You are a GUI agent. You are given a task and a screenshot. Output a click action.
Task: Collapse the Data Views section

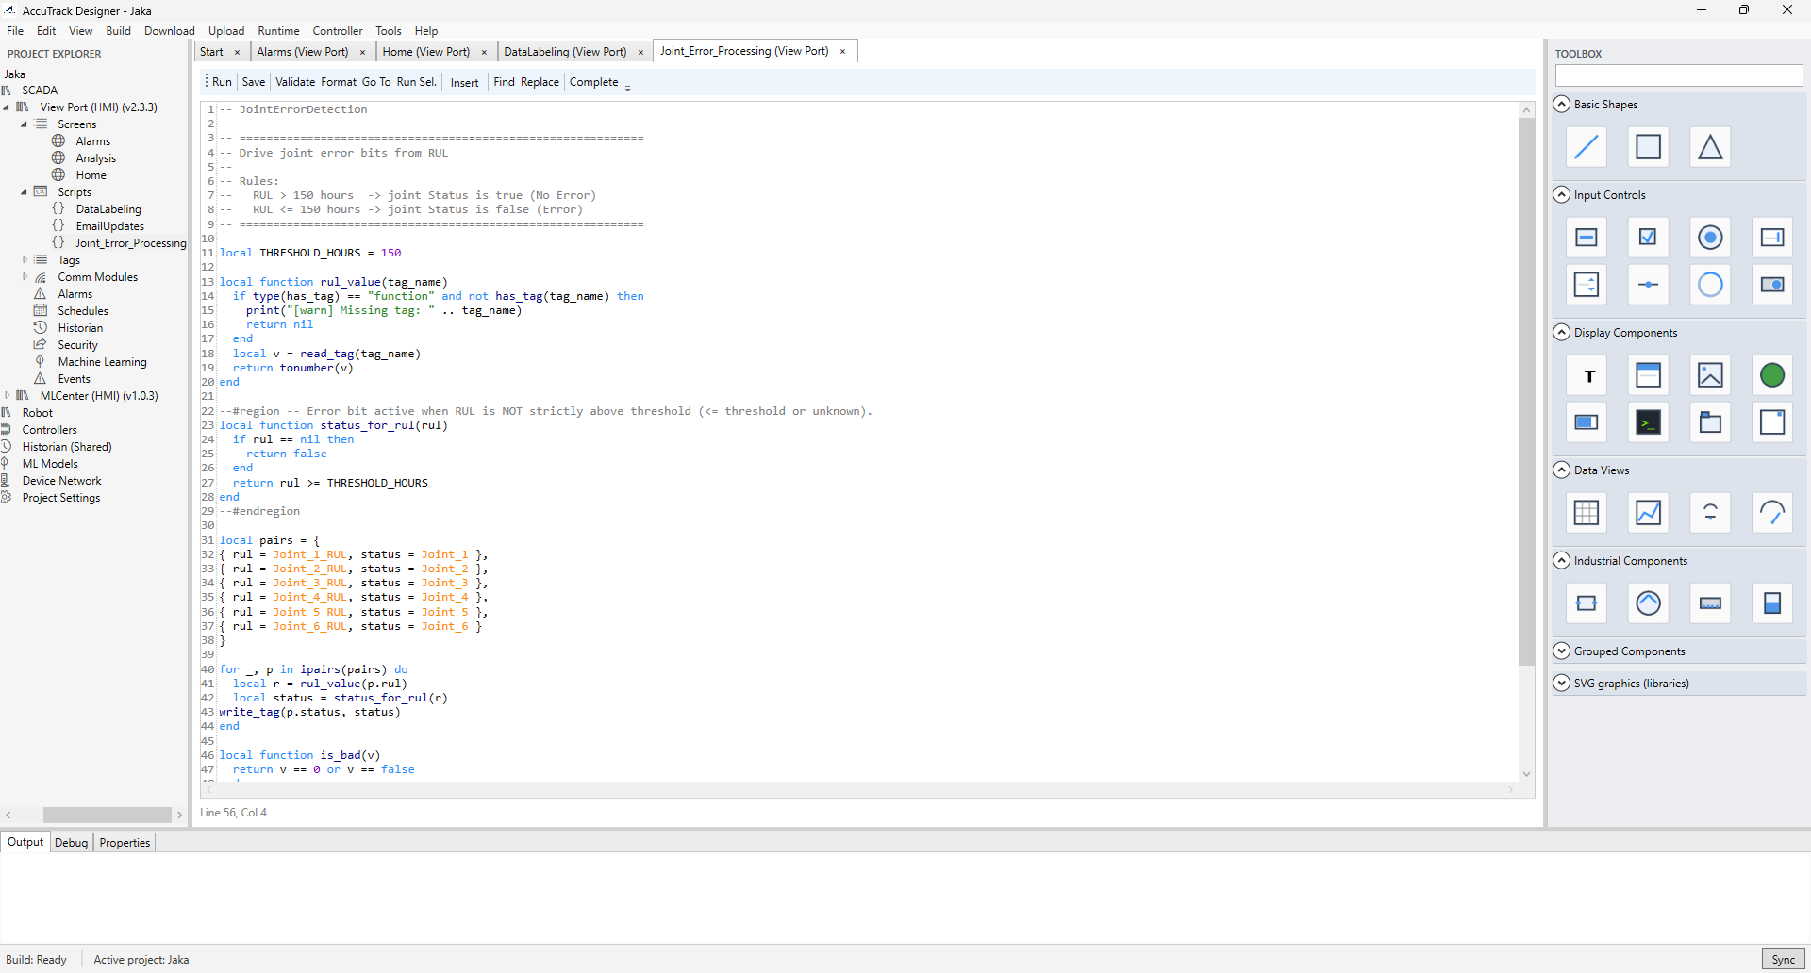point(1562,470)
